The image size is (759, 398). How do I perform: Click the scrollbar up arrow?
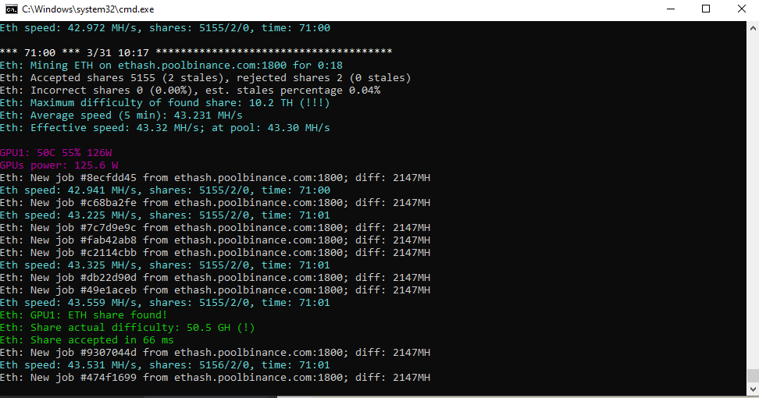(753, 28)
